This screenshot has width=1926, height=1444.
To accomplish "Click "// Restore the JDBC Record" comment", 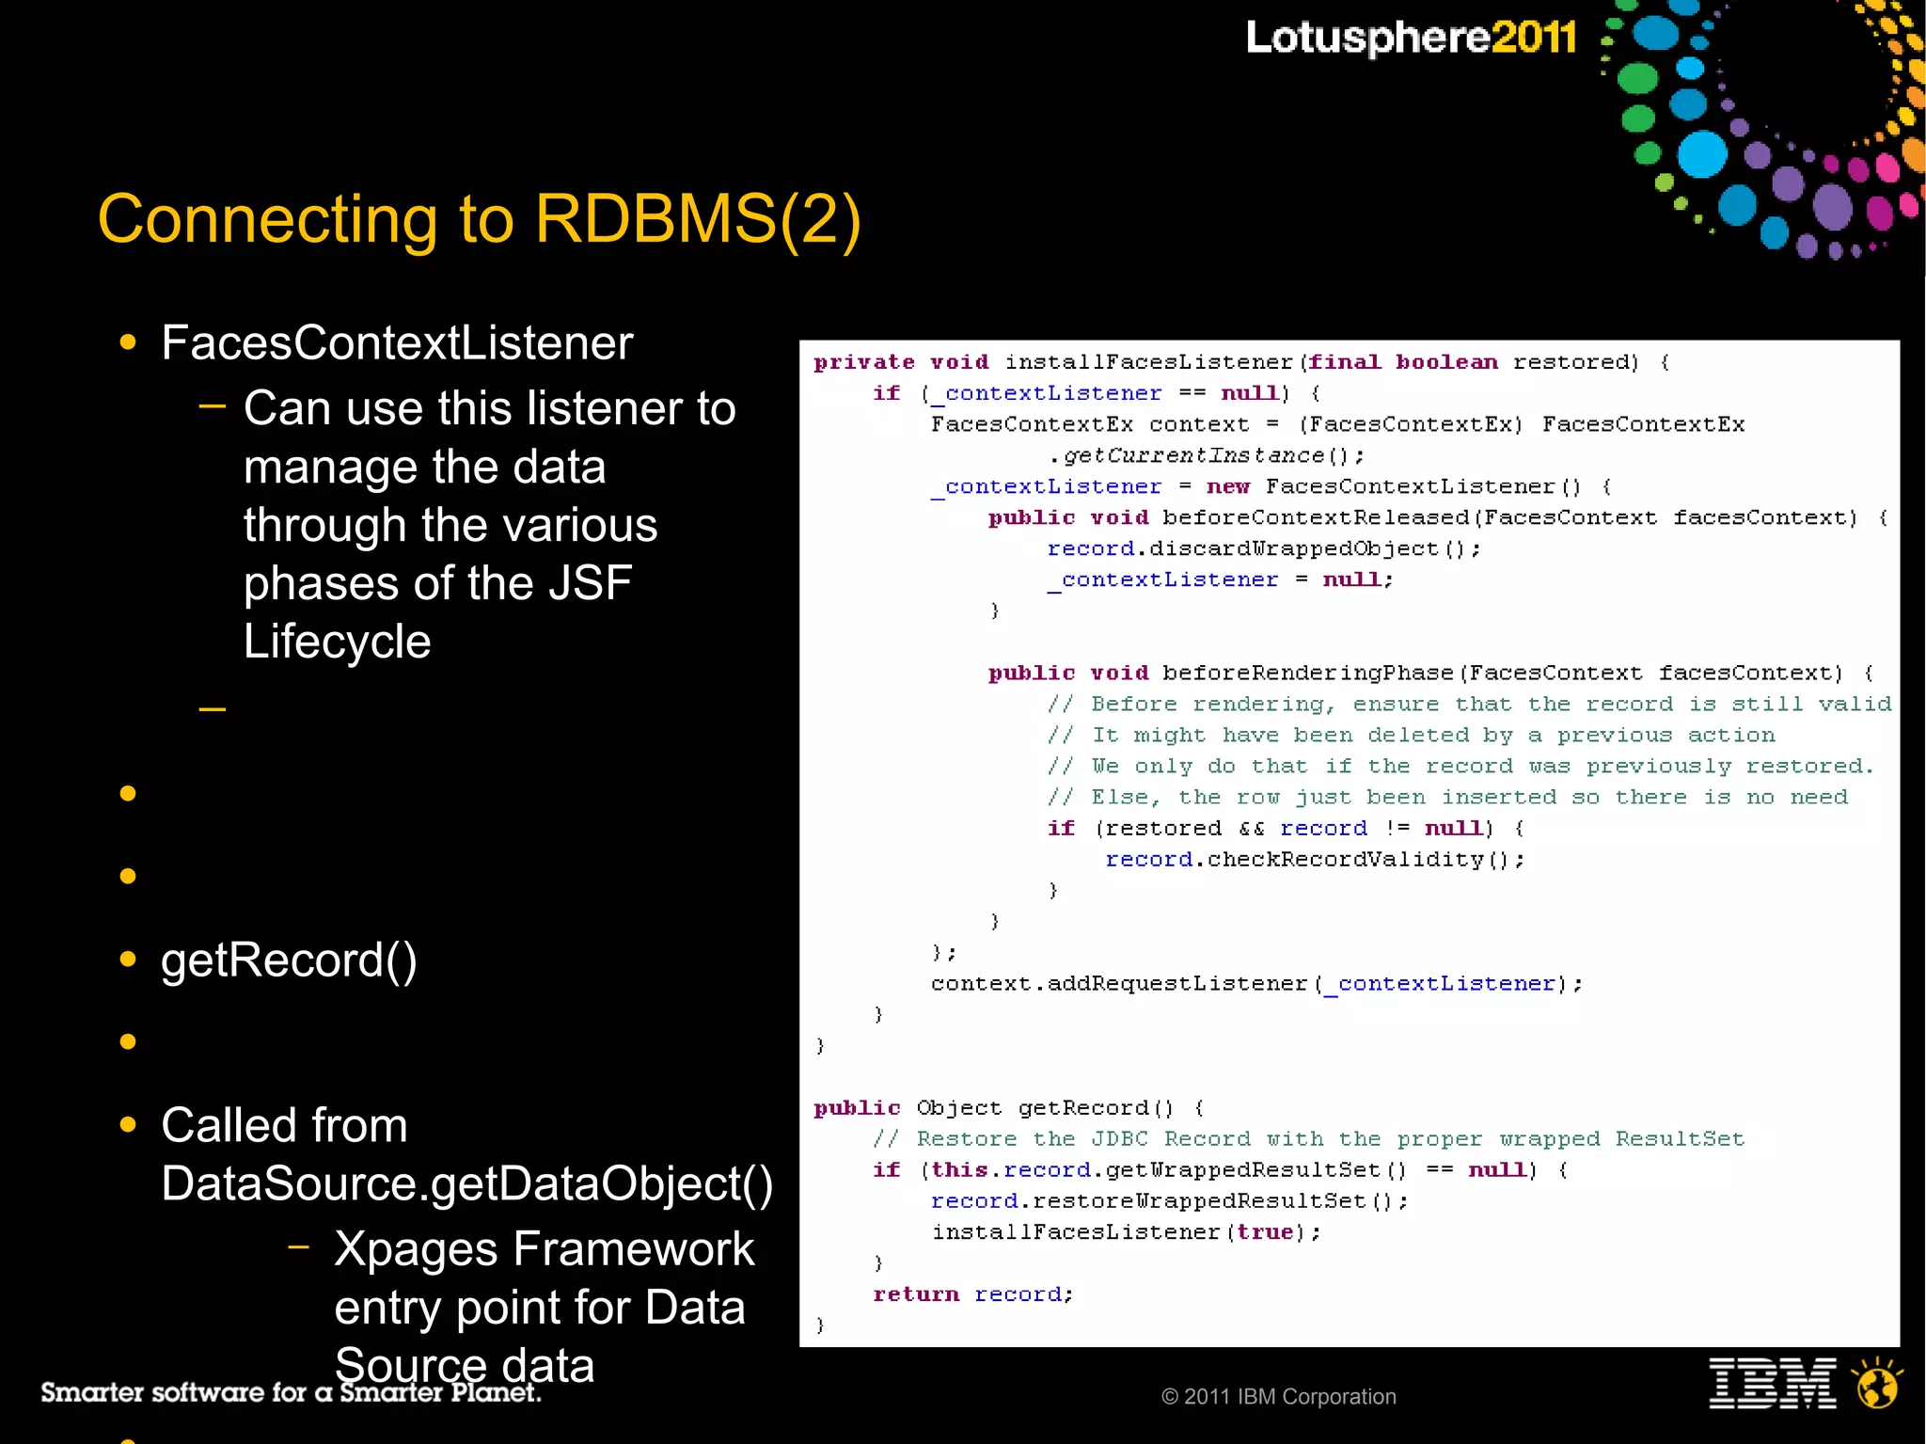I will [1308, 1138].
